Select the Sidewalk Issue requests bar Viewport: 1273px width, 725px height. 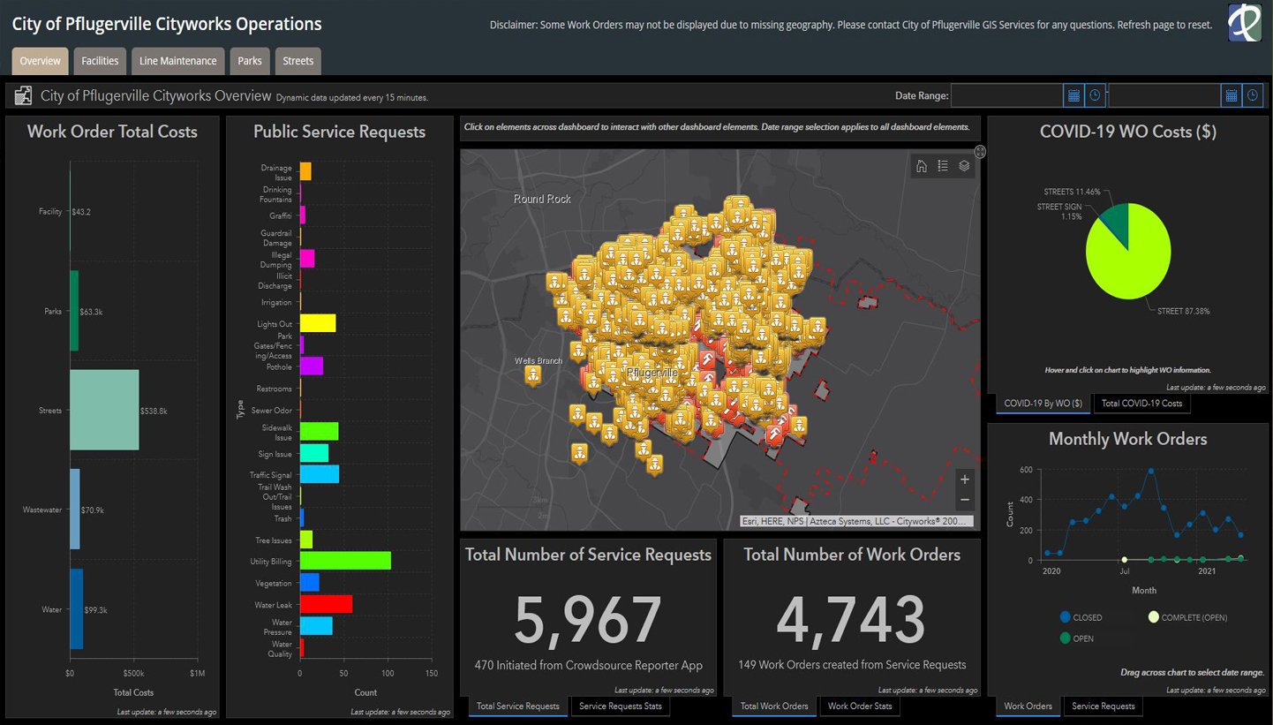(x=319, y=432)
